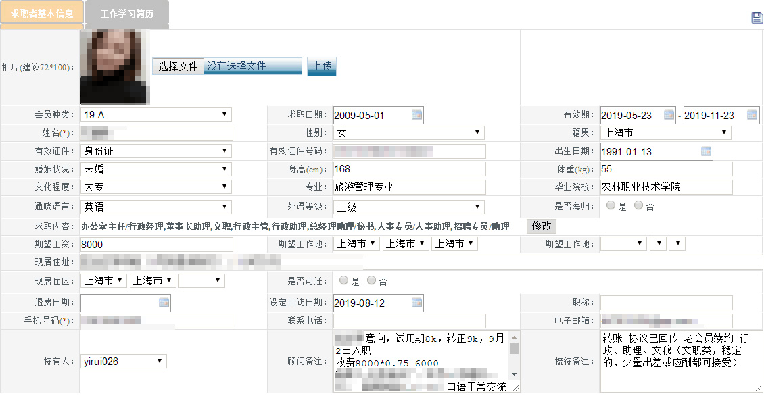Open 通晓语言 dropdown showing 英语
Screen dimensions: 764x396
(x=156, y=207)
